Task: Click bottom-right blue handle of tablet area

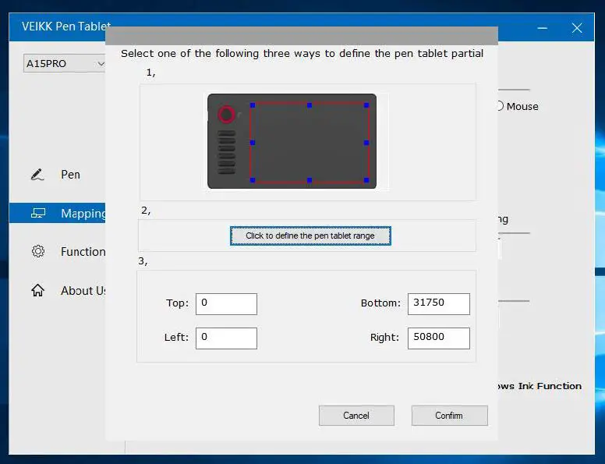Action: tap(366, 180)
